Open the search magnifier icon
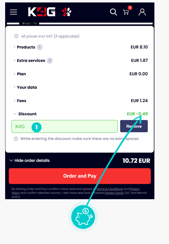This screenshot has width=169, height=244. tap(113, 12)
